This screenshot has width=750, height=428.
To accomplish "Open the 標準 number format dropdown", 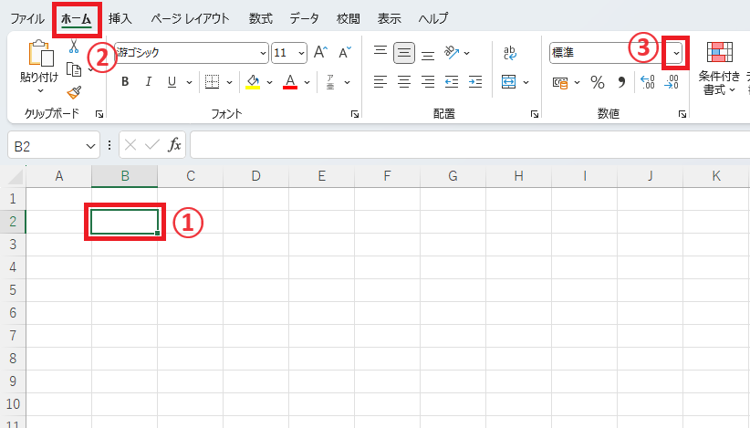I will (x=676, y=53).
